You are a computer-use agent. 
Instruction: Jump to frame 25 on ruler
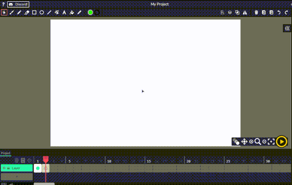tap(228, 161)
